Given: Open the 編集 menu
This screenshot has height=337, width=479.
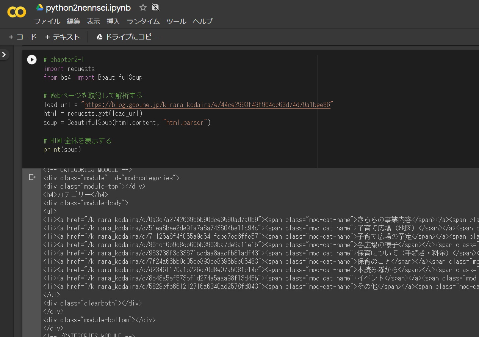Looking at the screenshot, I should (73, 22).
